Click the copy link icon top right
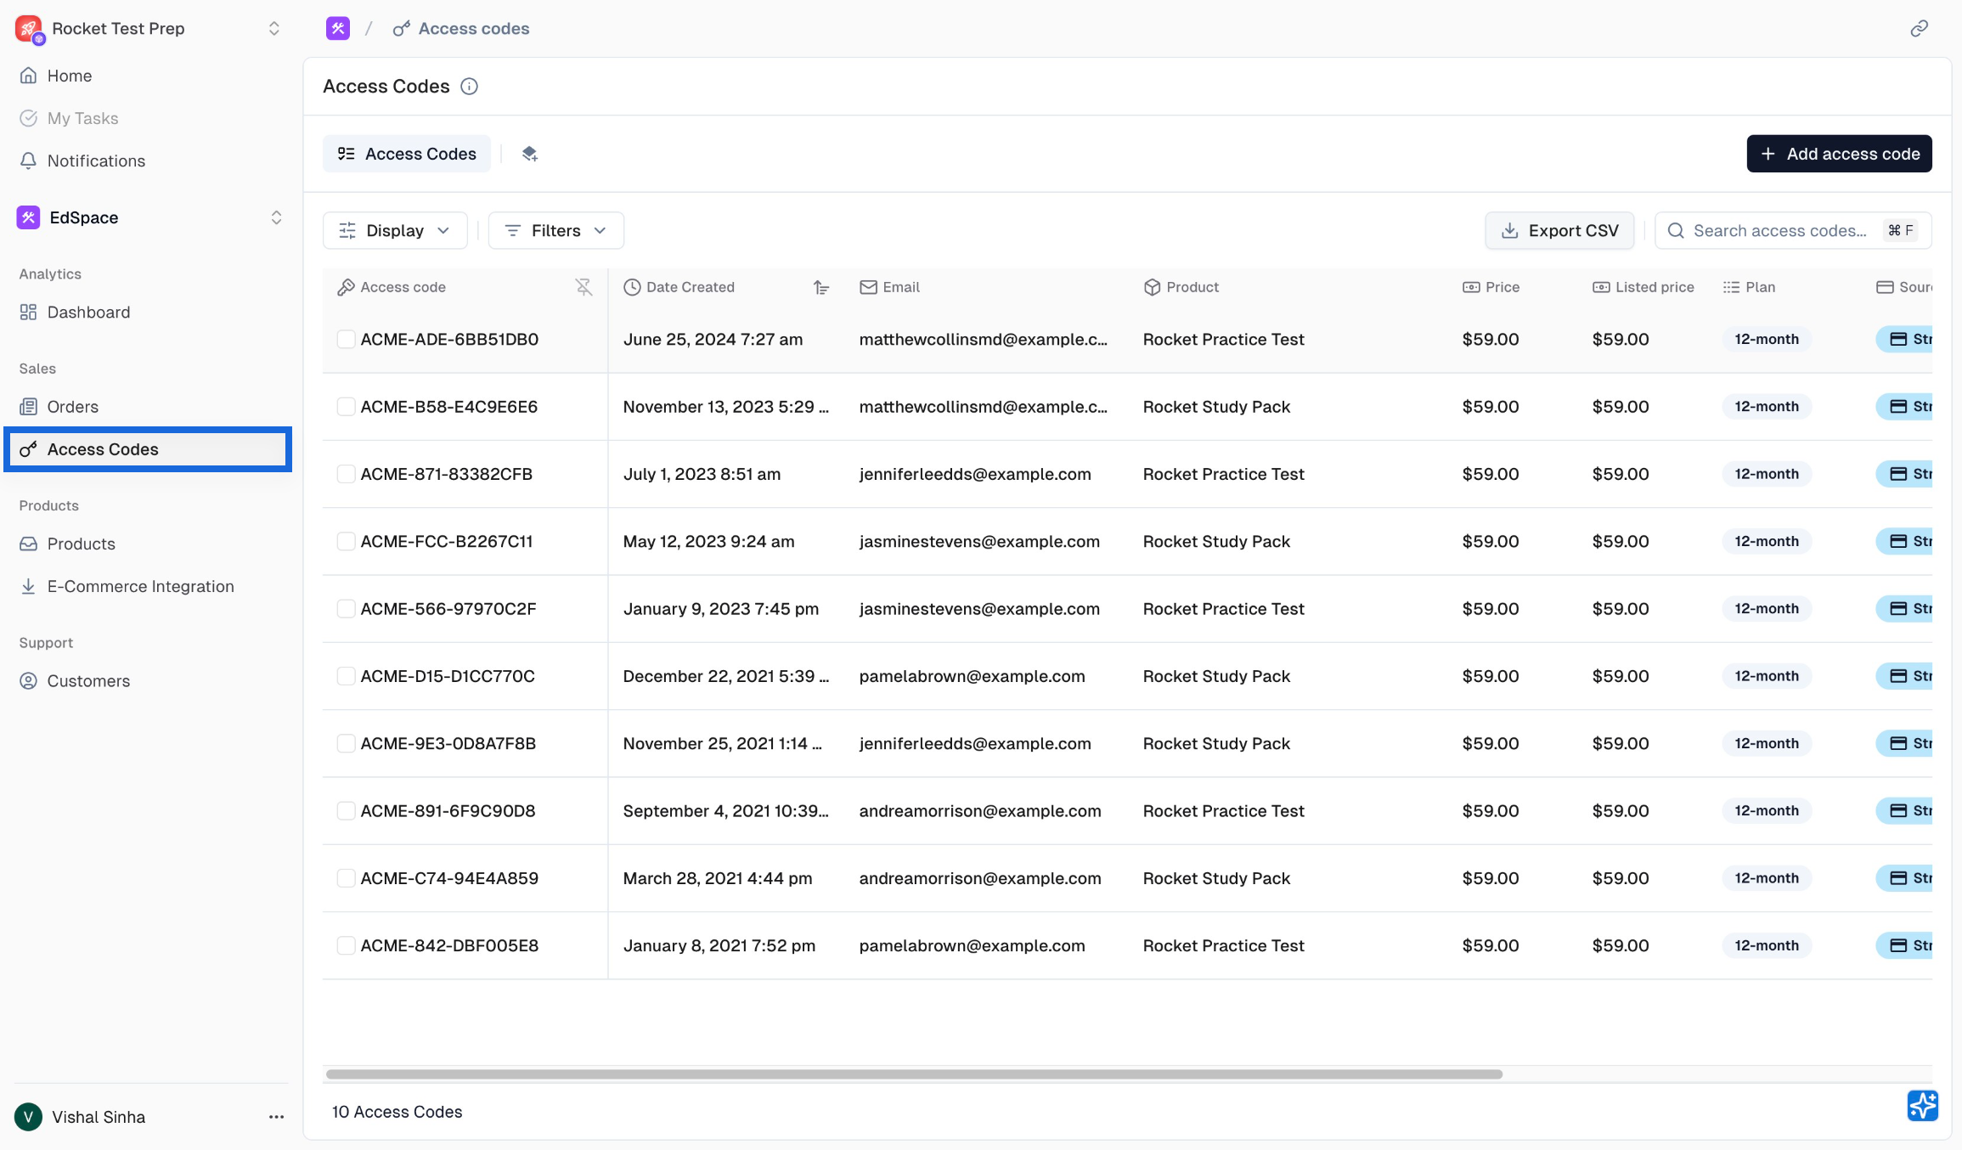The width and height of the screenshot is (1962, 1150). coord(1919,29)
